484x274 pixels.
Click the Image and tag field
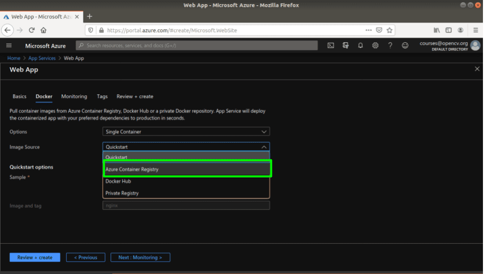[186, 205]
